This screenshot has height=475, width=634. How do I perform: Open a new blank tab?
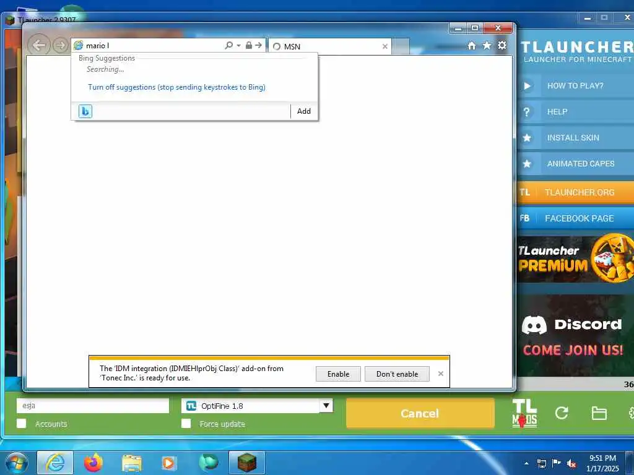[x=401, y=46]
